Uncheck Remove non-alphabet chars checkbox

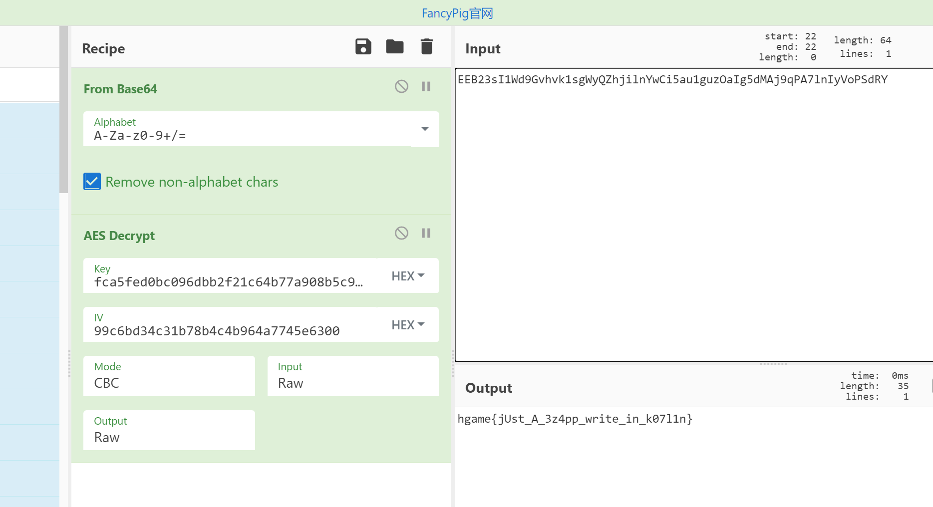point(92,182)
